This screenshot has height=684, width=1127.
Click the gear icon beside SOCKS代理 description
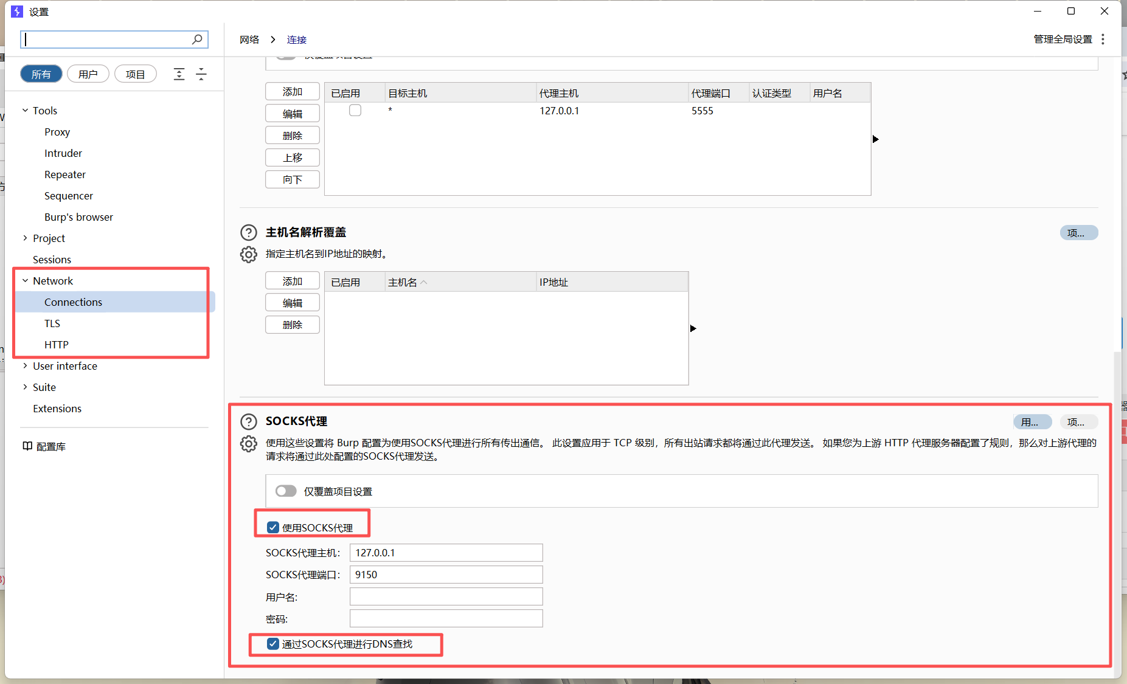pyautogui.click(x=249, y=444)
